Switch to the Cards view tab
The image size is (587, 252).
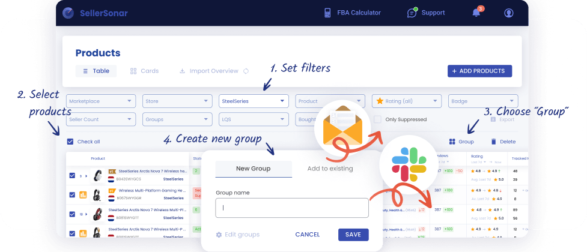pos(144,71)
